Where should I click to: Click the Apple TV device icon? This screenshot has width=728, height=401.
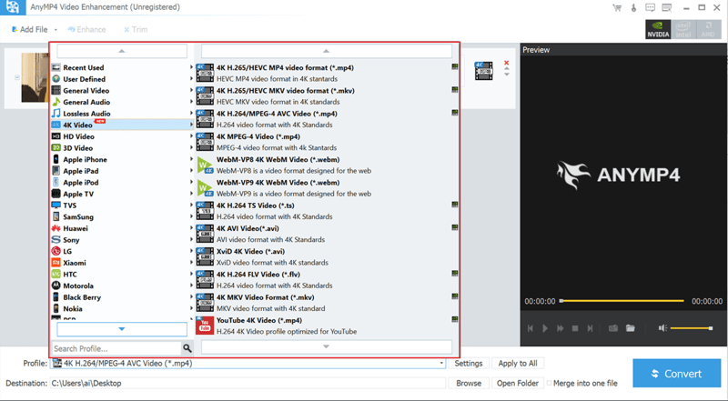56,194
